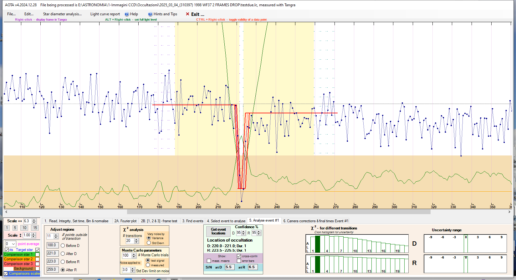The height and width of the screenshot is (280, 516).
Task: Click the scrollbar right arrow under plot
Action: [x=509, y=212]
